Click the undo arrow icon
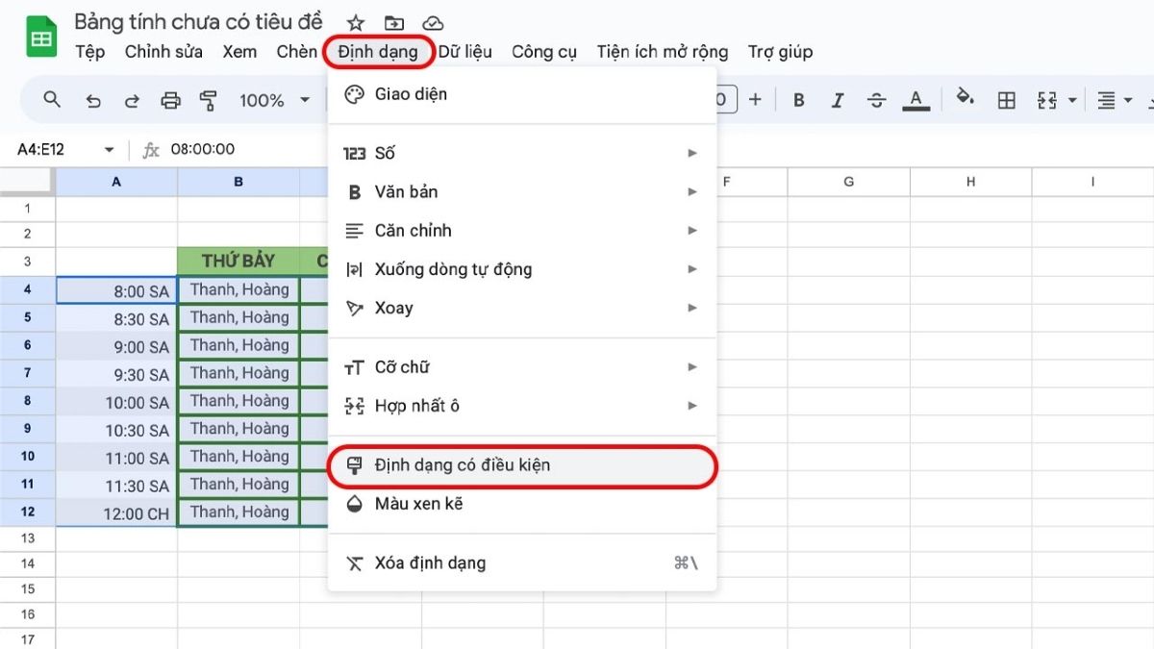This screenshot has height=649, width=1154. pos(93,100)
